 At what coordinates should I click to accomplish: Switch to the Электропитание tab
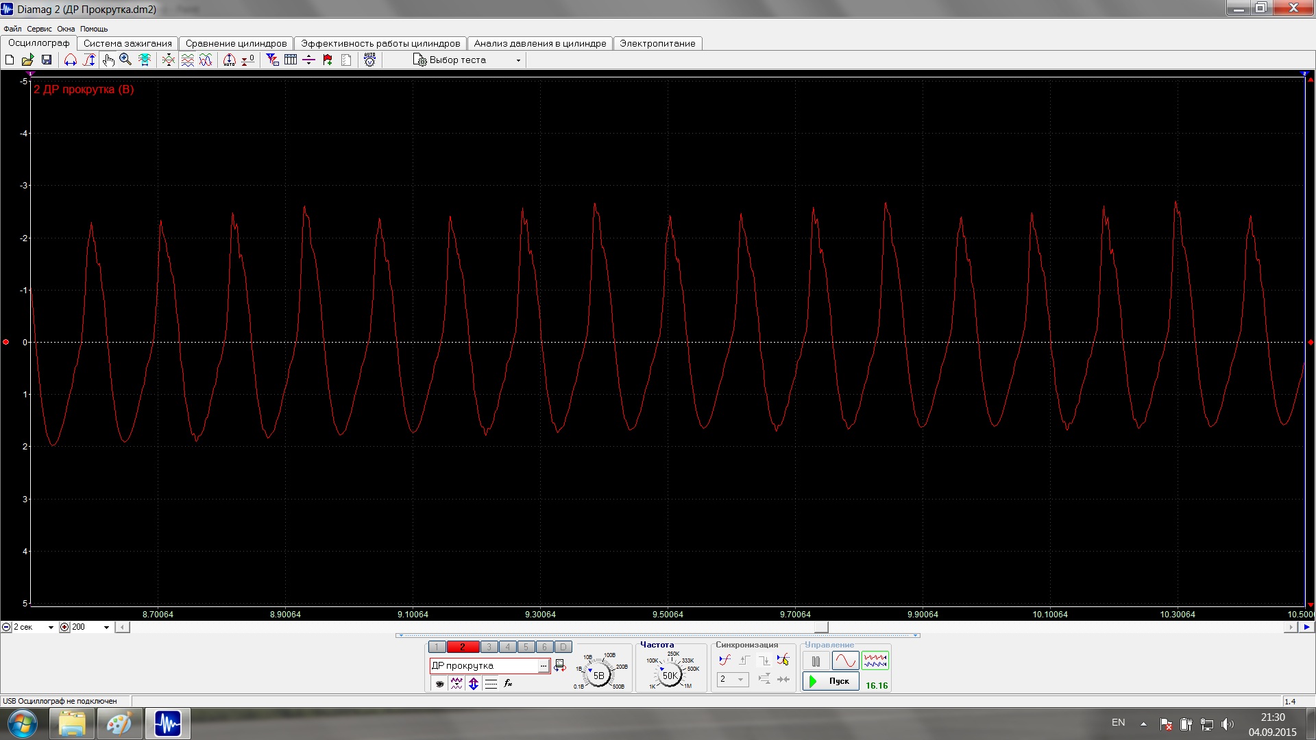click(657, 43)
